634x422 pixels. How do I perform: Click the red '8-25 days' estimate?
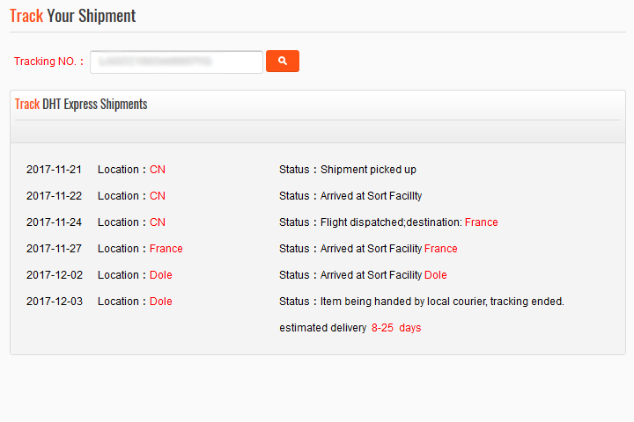[396, 328]
